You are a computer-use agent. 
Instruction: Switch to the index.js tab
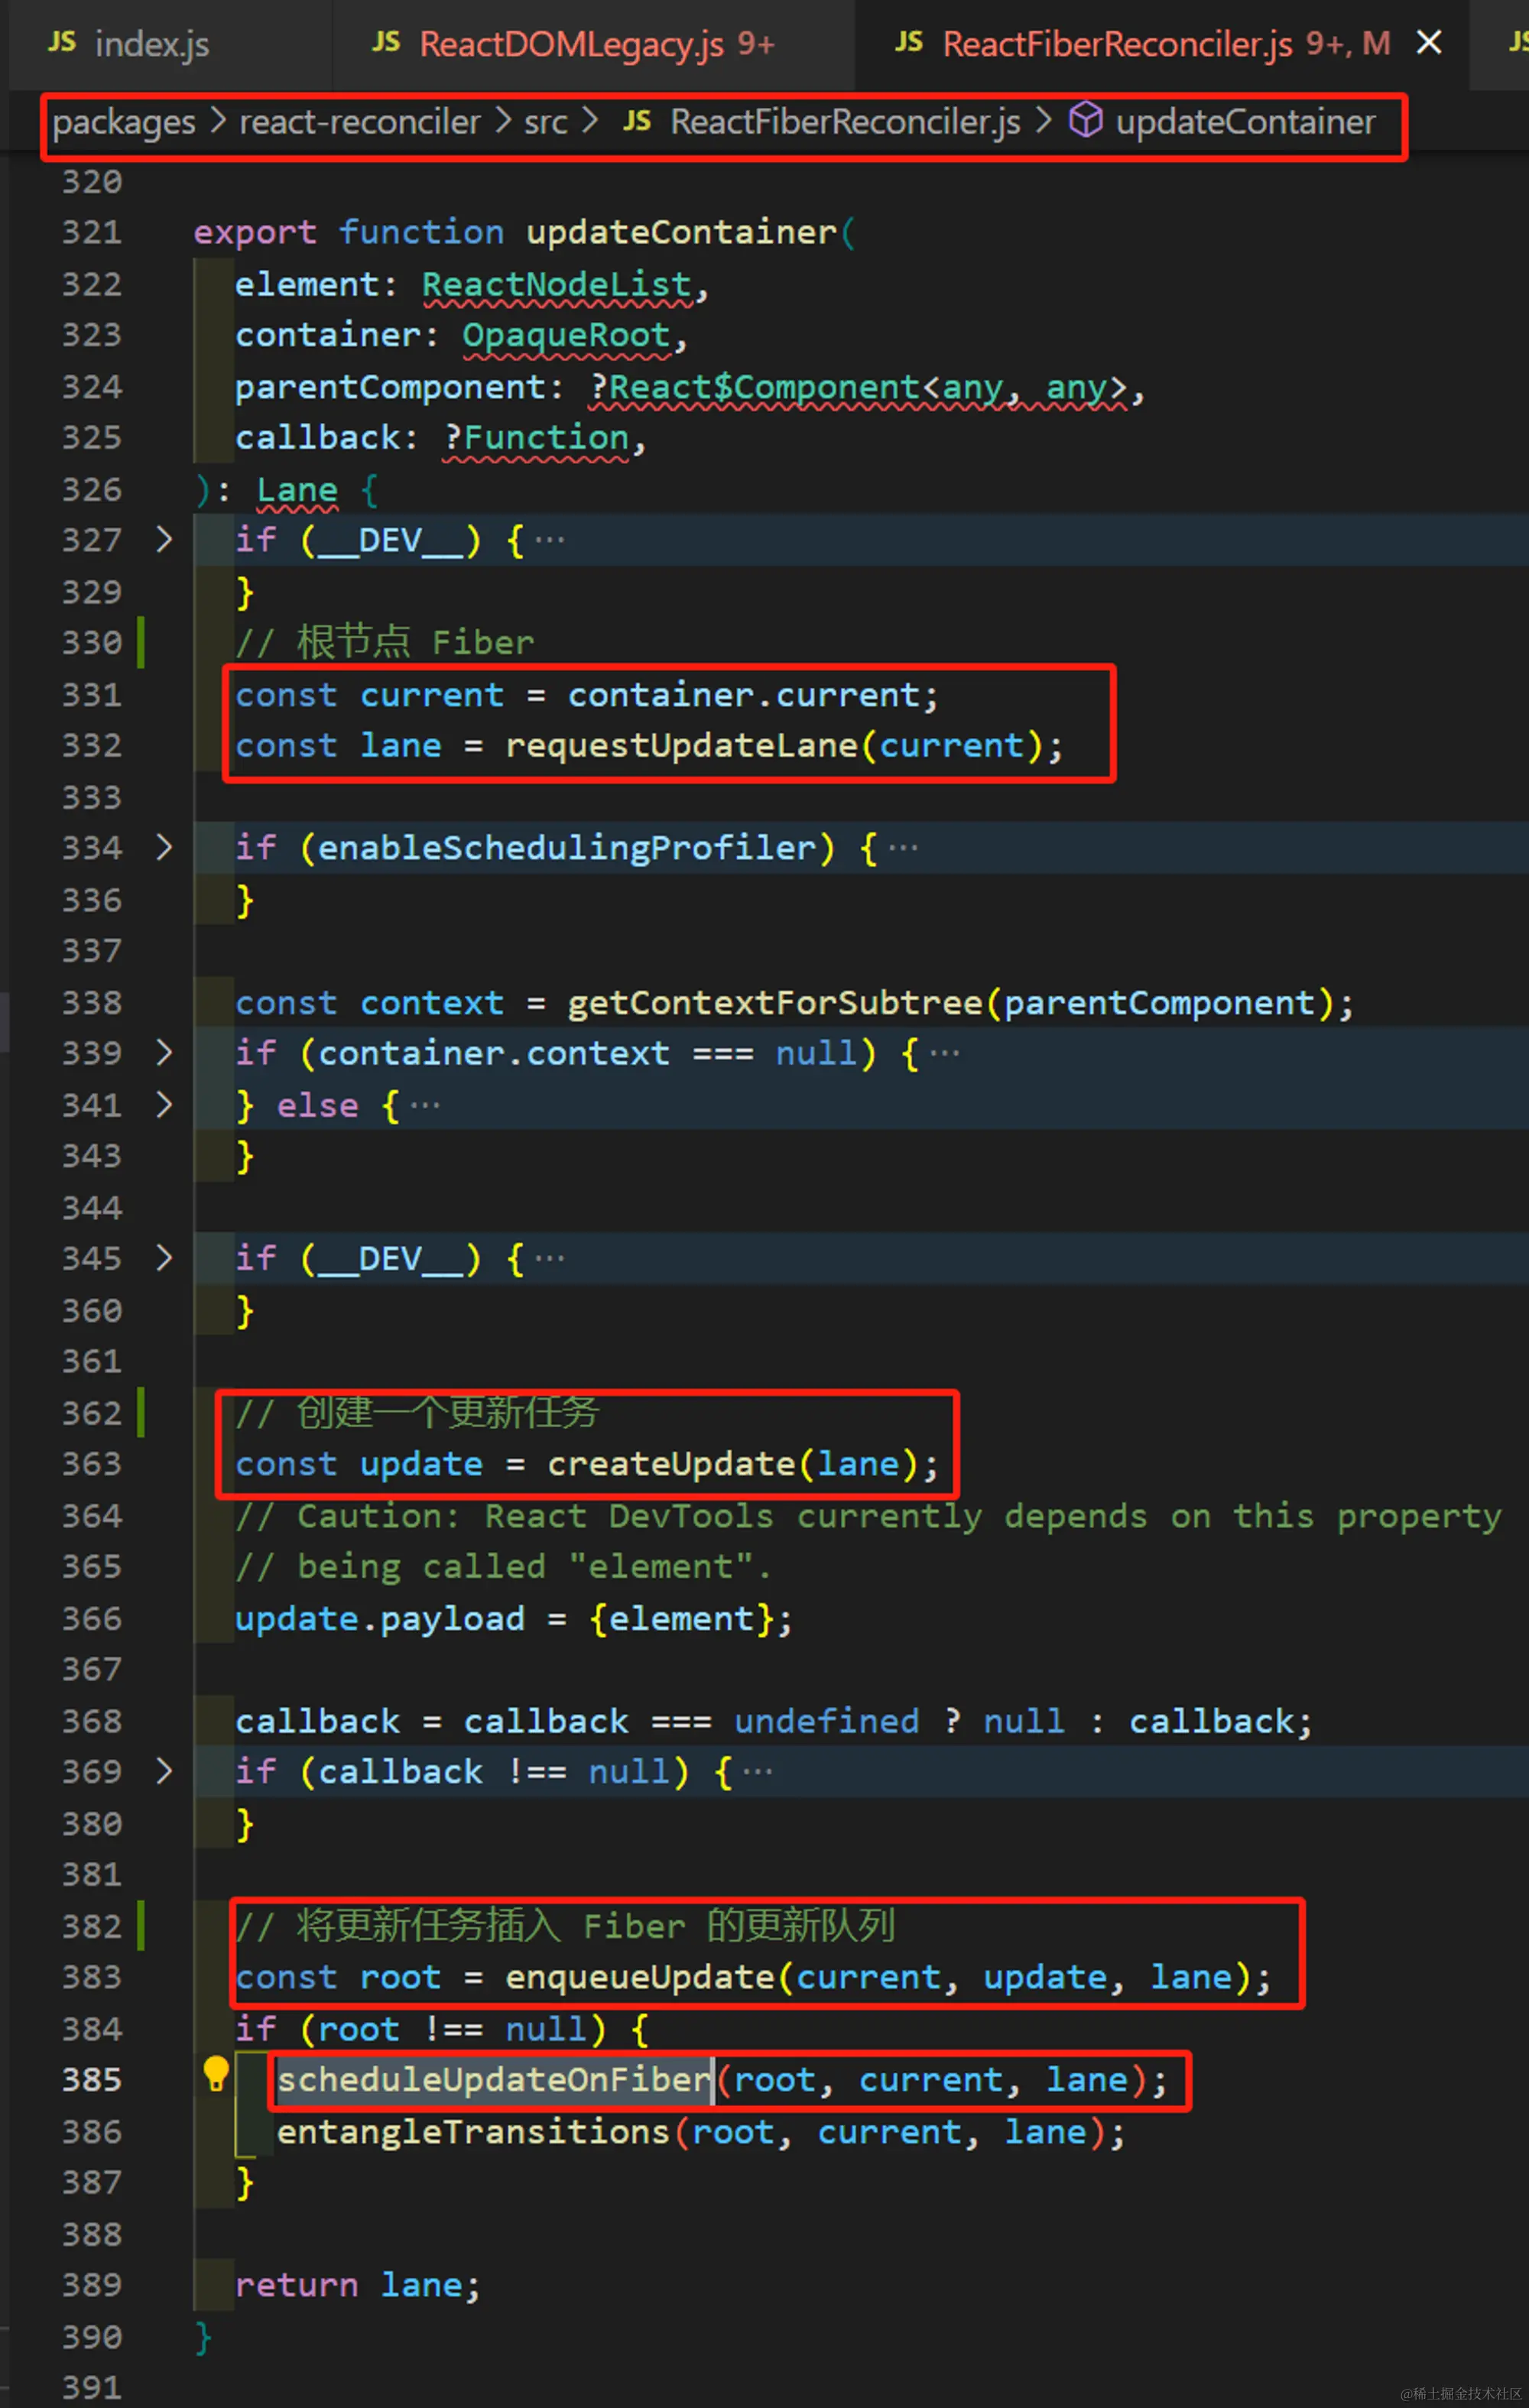[x=151, y=44]
